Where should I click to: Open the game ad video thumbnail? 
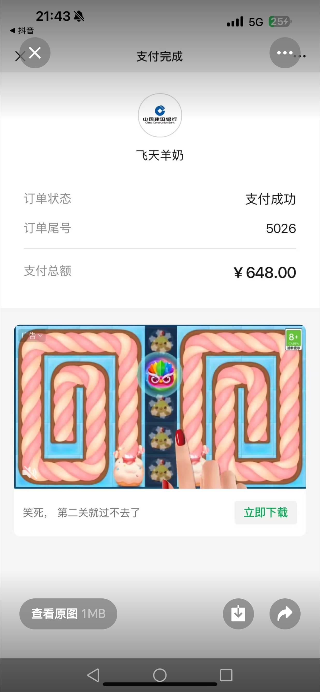160,407
